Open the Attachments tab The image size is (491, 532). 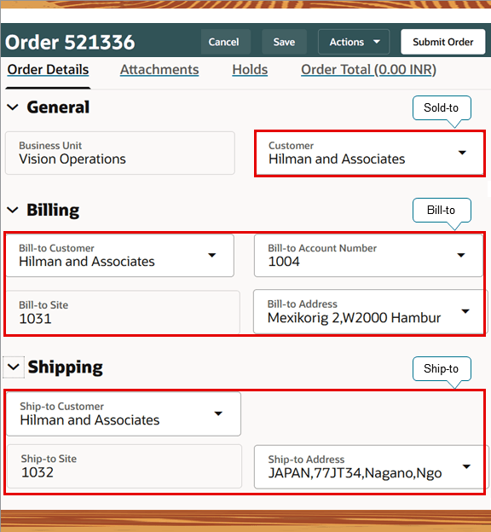pos(159,70)
